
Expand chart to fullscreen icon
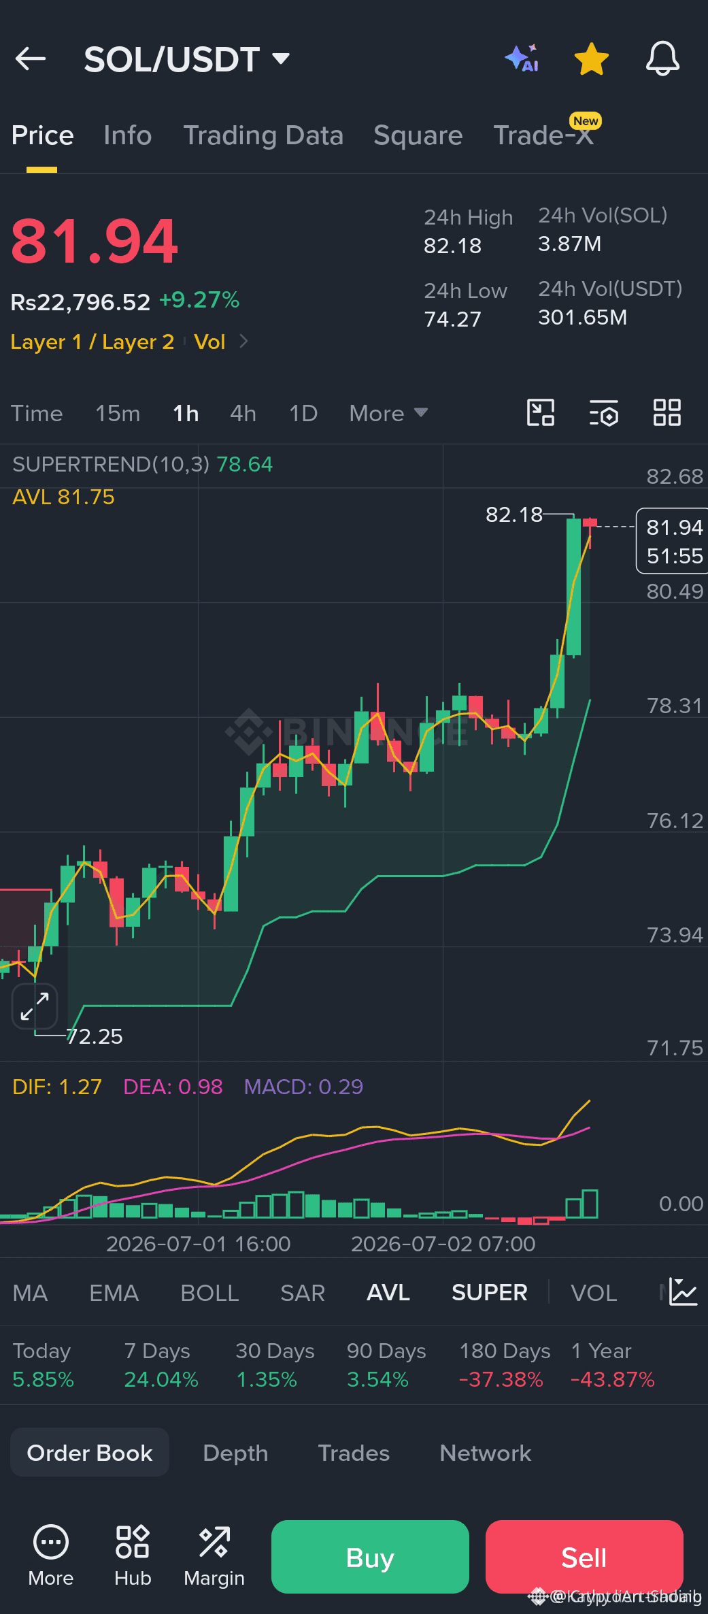point(35,1006)
